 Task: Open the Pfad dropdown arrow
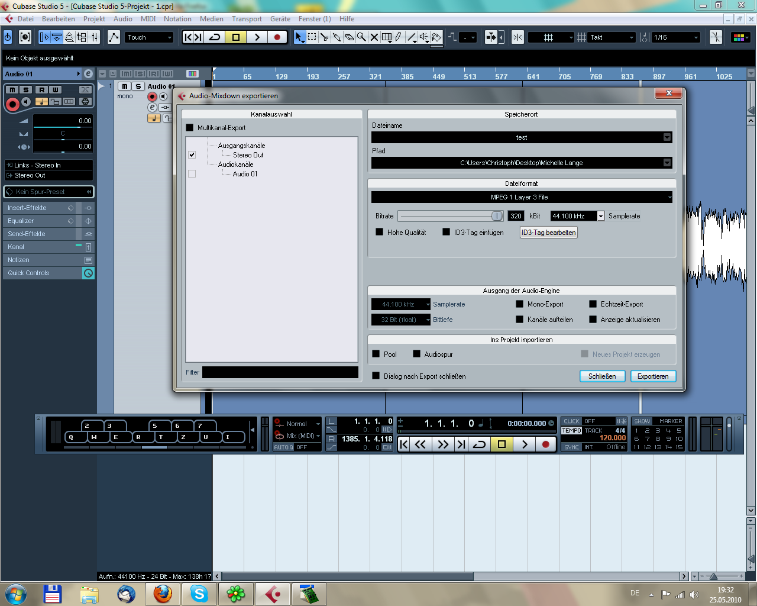(667, 163)
